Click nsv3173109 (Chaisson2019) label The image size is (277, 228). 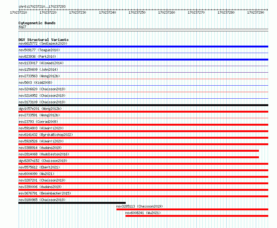[42, 102]
